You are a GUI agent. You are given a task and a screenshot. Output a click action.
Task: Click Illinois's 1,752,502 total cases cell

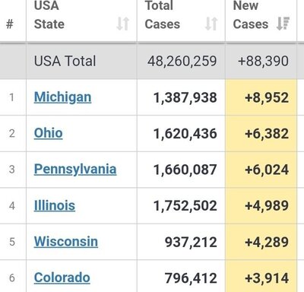coord(181,206)
